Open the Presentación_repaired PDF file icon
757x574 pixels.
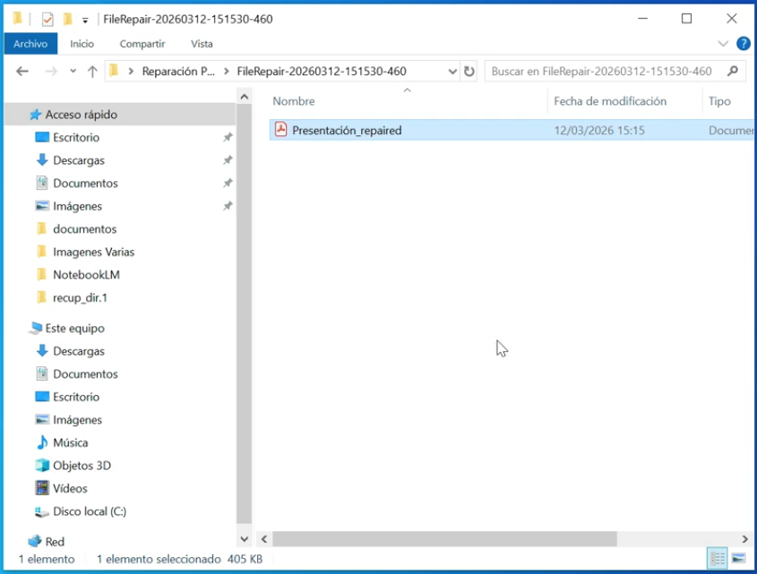click(x=280, y=130)
